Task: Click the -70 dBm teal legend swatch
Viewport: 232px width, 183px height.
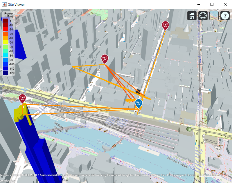Action: (6, 51)
